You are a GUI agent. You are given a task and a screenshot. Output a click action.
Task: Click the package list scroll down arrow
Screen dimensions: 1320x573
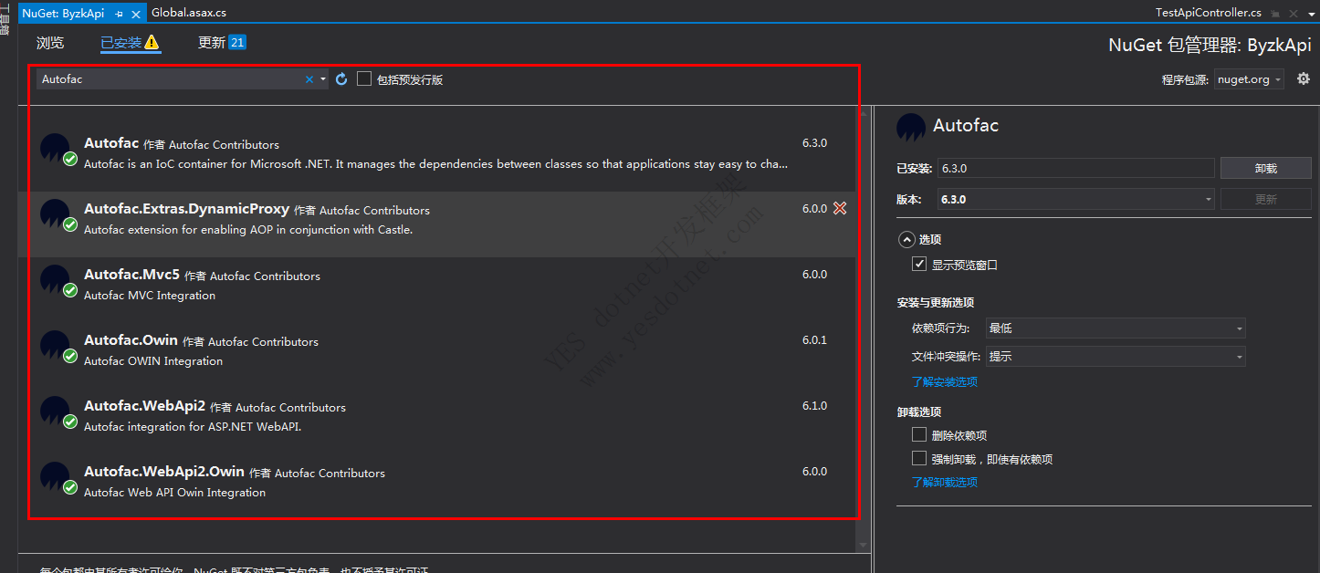click(x=863, y=544)
